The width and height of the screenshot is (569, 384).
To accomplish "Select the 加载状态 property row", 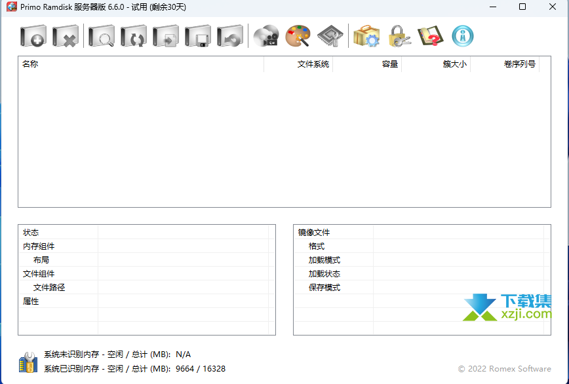I will (422, 273).
